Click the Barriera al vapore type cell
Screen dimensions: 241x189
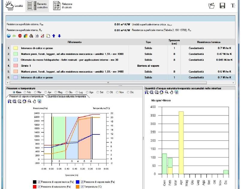pyautogui.click(x=148, y=66)
